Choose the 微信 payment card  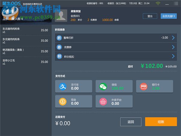(x=114, y=86)
